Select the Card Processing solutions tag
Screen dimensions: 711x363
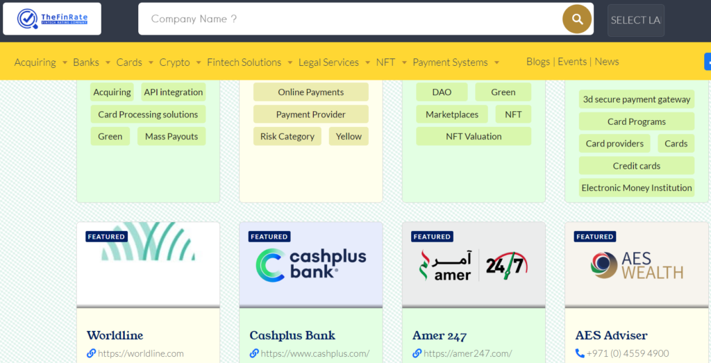tap(148, 115)
